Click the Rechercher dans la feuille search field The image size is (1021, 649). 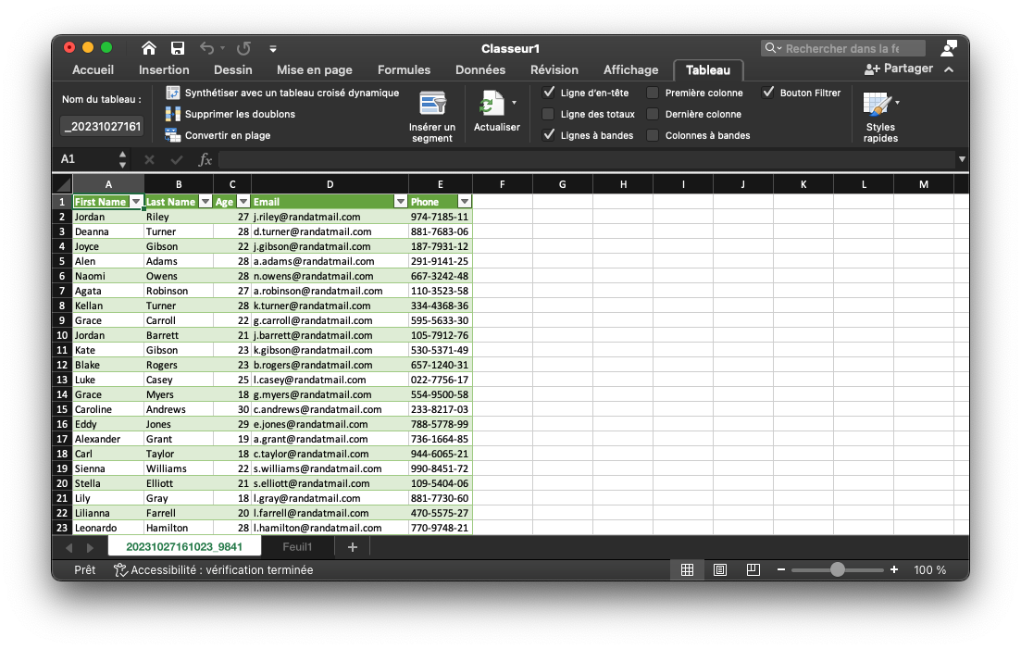[x=842, y=48]
